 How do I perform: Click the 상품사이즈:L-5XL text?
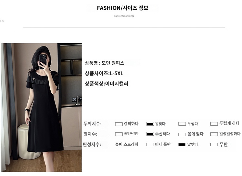104,73
